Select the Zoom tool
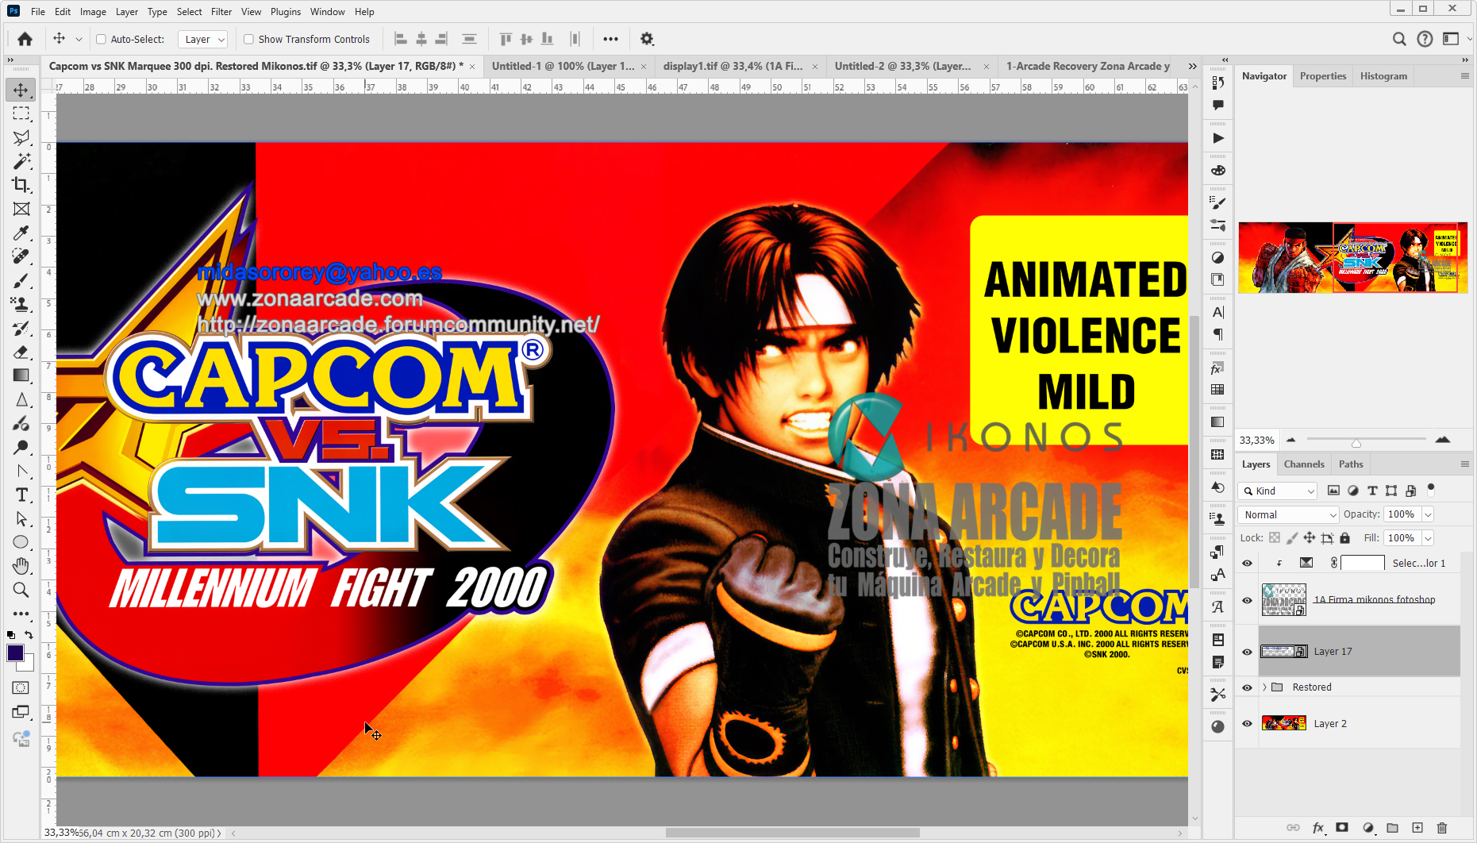 (21, 590)
